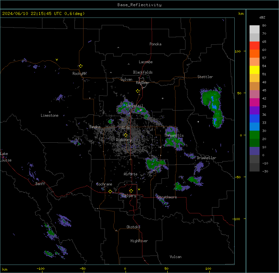Click the intense echo core southeast of Innisfail
Viewport: 279px width, 273px height.
(140, 111)
